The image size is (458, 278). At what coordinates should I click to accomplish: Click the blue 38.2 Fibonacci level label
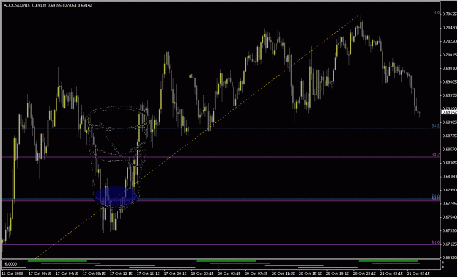click(436, 125)
